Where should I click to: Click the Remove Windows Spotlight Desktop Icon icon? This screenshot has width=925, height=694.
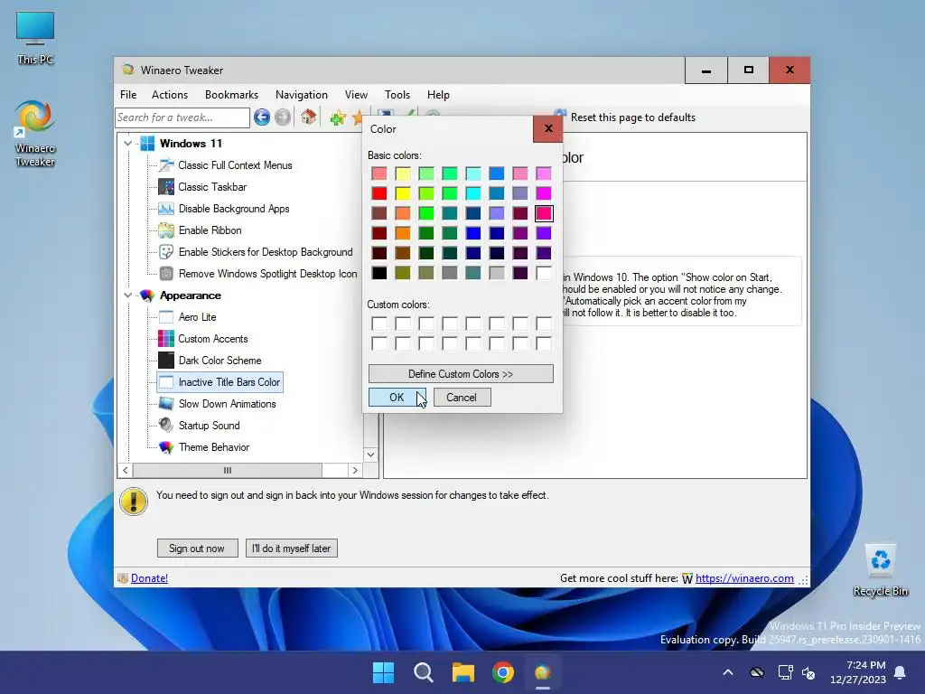[166, 274]
